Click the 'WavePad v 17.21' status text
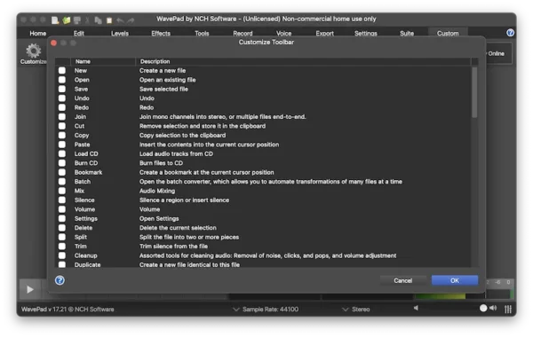 tap(68, 310)
